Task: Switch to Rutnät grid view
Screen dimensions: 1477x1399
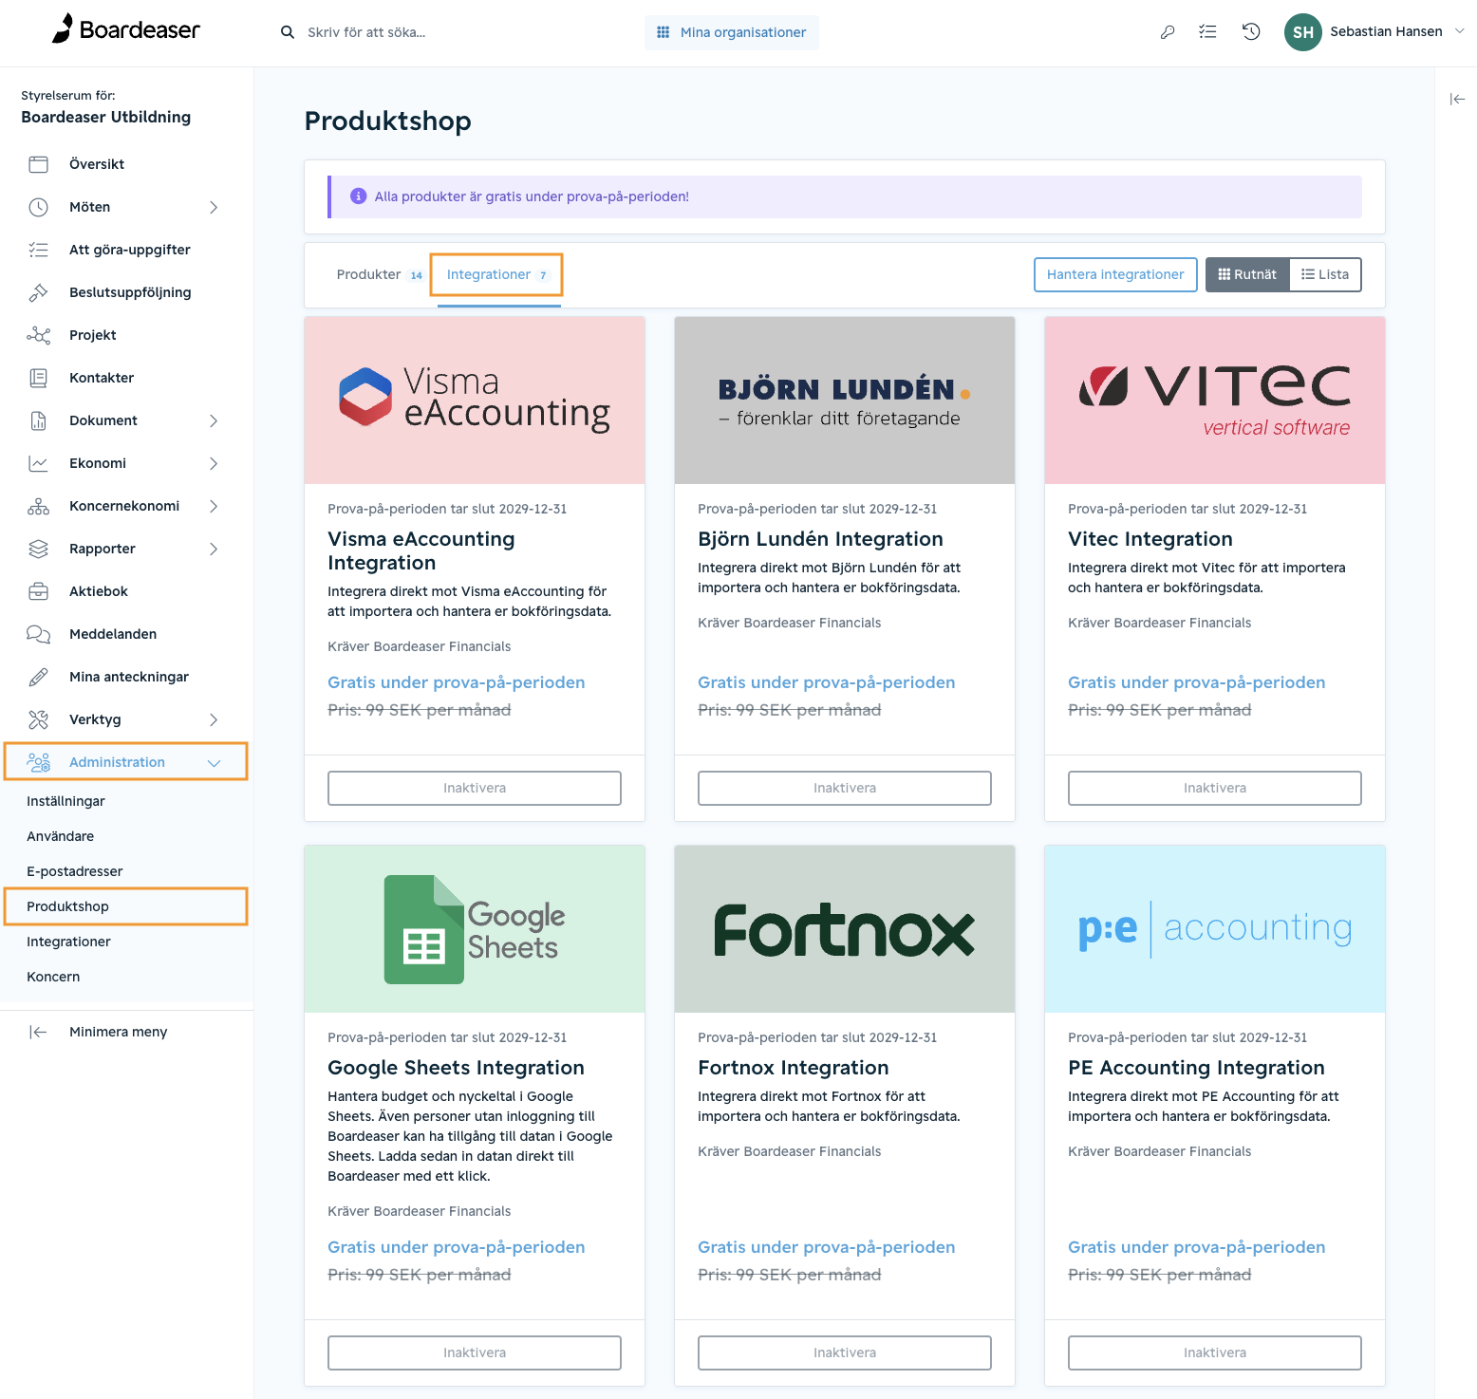Action: point(1247,274)
